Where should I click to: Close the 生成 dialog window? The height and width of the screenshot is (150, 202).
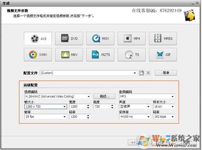[x=197, y=3]
